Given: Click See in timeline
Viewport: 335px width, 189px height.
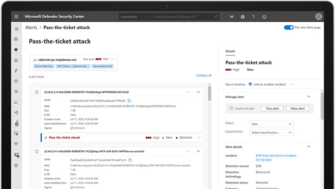Looking at the screenshot, I should [x=235, y=84].
